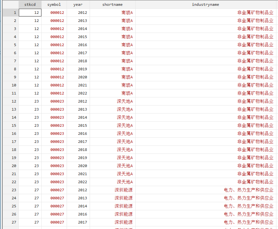Click industryname cell in row 12
The width and height of the screenshot is (278, 229).
[x=206, y=101]
